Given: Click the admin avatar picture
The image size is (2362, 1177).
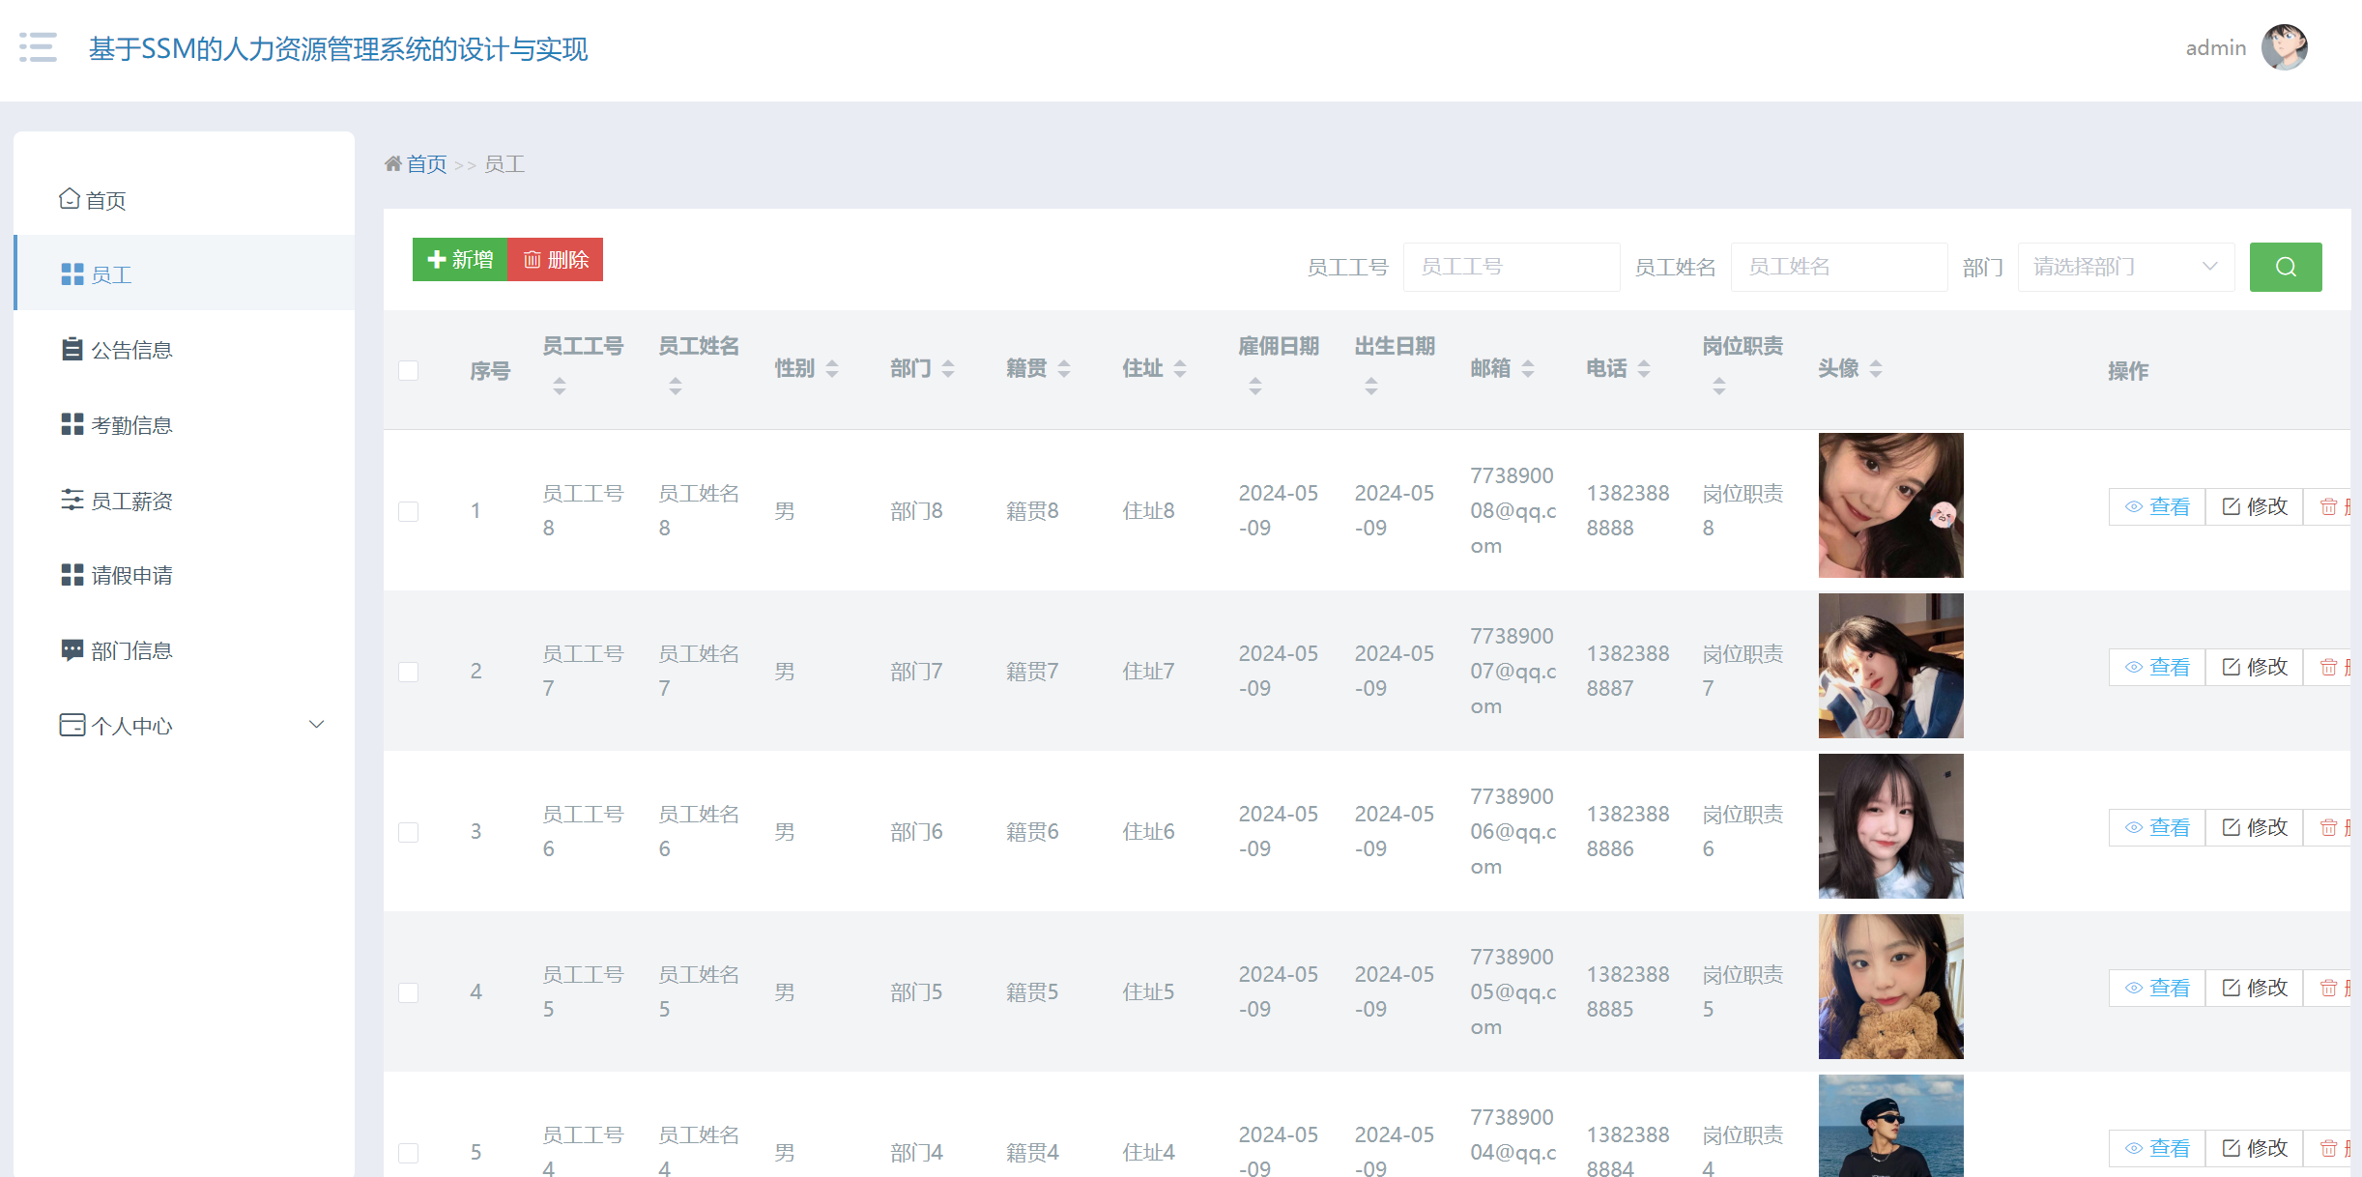Looking at the screenshot, I should [2284, 47].
